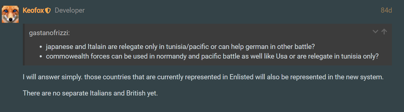Open Keofox's fox avatar image
Viewport: 404px width, 112px height.
(10, 14)
